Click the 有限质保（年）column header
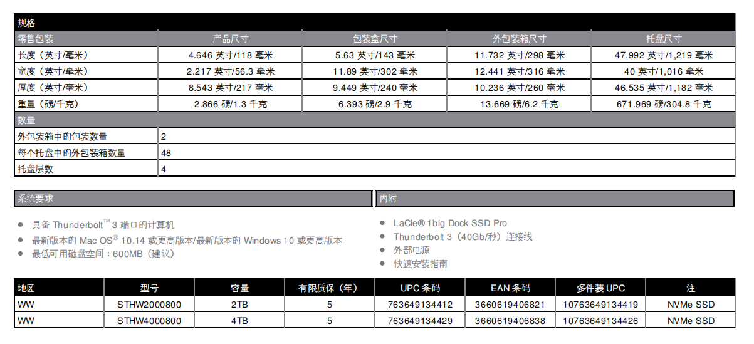754x344 pixels. 329,288
